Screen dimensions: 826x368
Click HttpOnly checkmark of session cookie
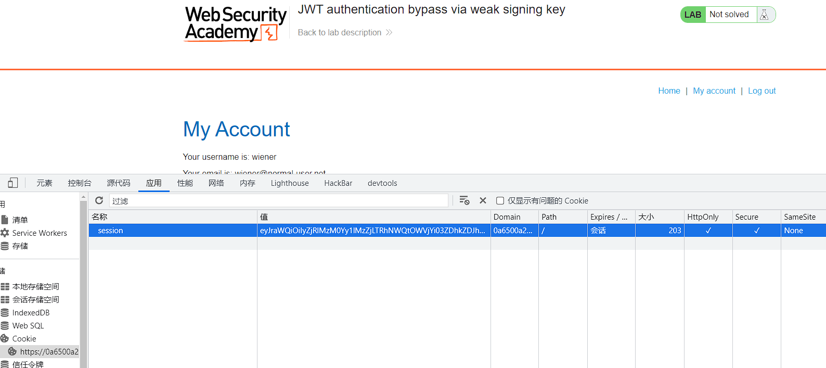point(708,230)
